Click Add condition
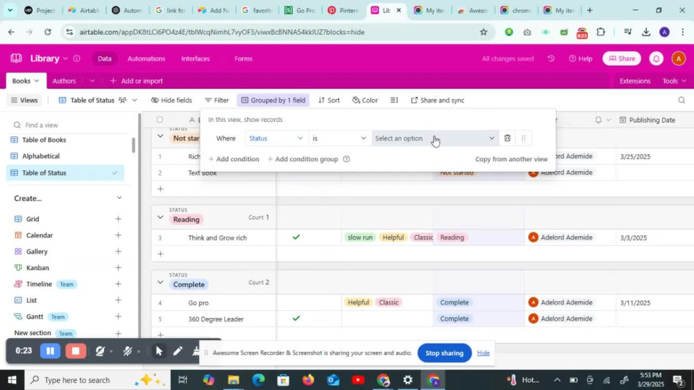694x390 pixels. (234, 159)
